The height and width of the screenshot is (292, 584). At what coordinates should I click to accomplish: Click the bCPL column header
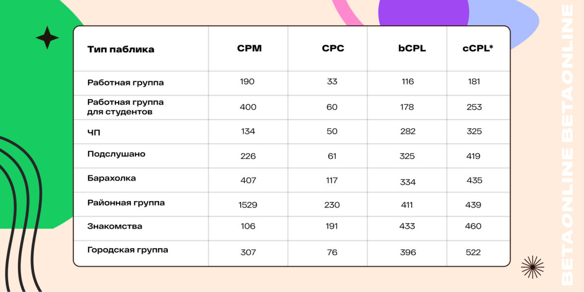click(x=412, y=49)
